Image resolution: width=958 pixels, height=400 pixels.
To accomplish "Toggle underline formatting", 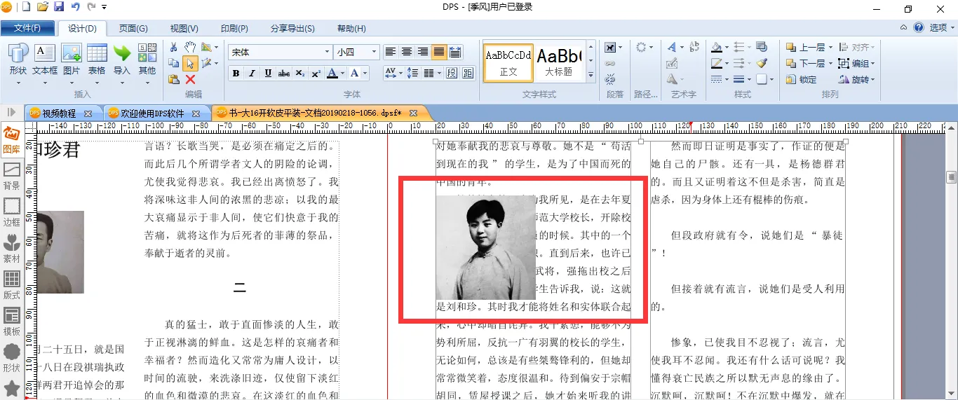I will pos(268,74).
